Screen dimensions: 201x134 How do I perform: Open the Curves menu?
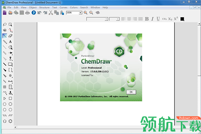coord(63,7)
